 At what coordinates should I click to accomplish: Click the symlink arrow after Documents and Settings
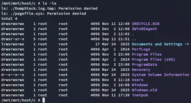pyautogui.click(x=187, y=44)
